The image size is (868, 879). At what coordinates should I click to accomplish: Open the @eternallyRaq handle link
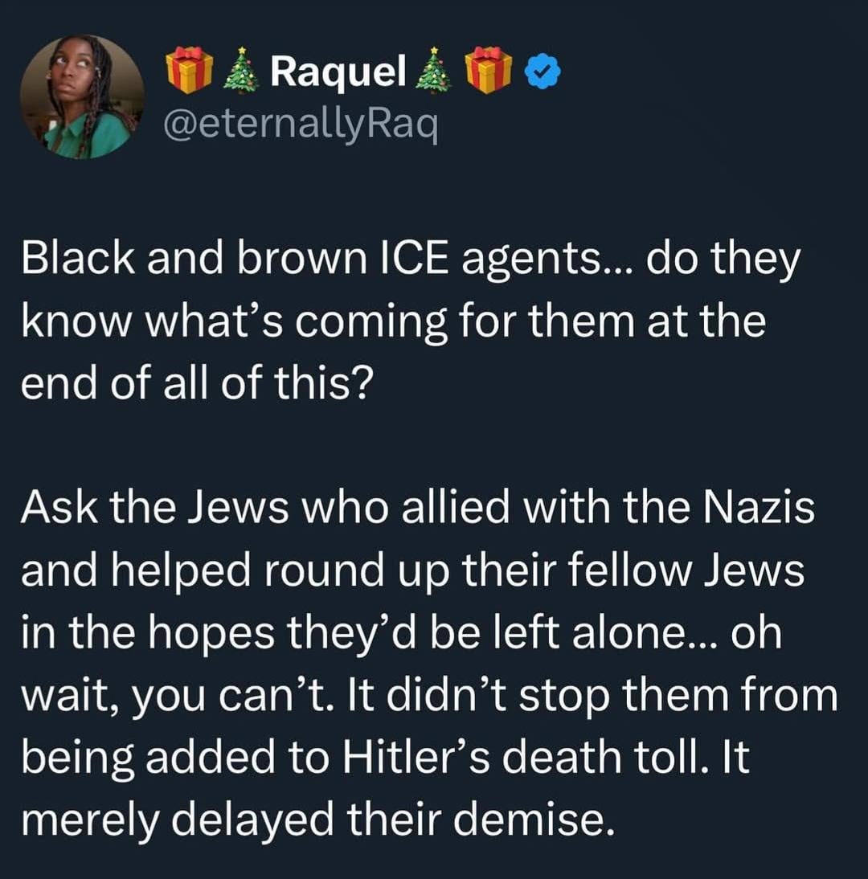[x=301, y=125]
